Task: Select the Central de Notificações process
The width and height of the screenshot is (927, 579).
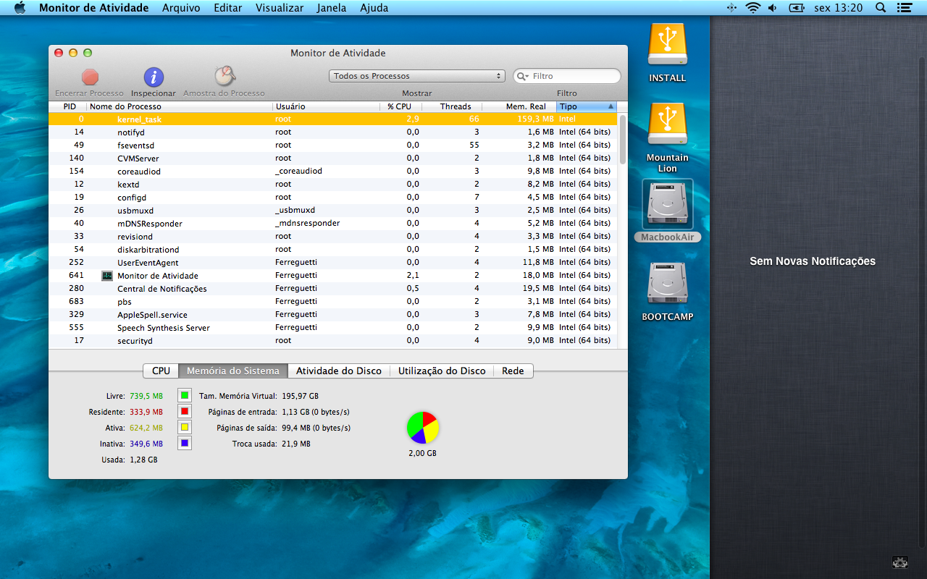Action: point(333,288)
